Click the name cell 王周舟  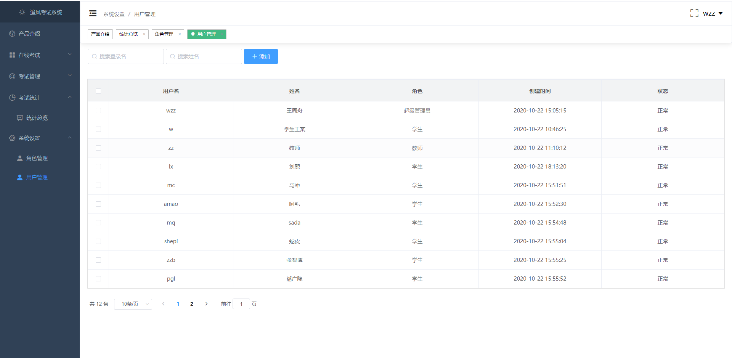294,111
